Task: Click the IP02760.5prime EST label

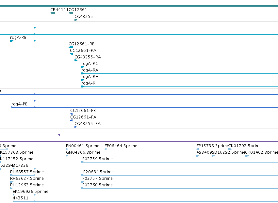Action: pyautogui.click(x=97, y=185)
